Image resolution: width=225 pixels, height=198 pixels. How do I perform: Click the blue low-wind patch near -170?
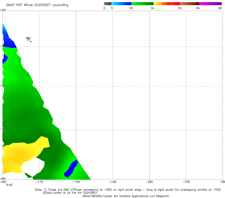coord(71,169)
